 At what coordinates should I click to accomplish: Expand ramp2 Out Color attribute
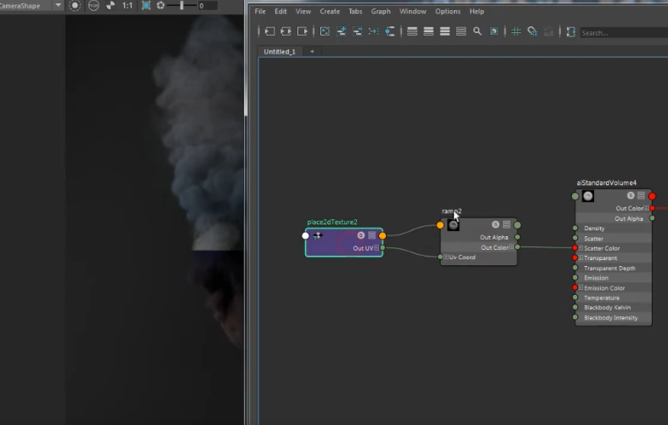(512, 247)
